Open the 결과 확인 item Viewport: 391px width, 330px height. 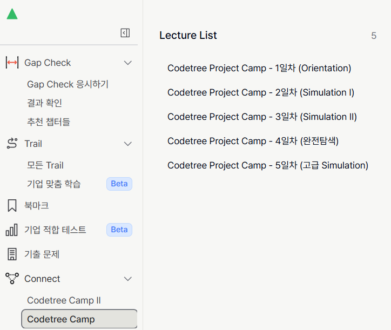(44, 103)
